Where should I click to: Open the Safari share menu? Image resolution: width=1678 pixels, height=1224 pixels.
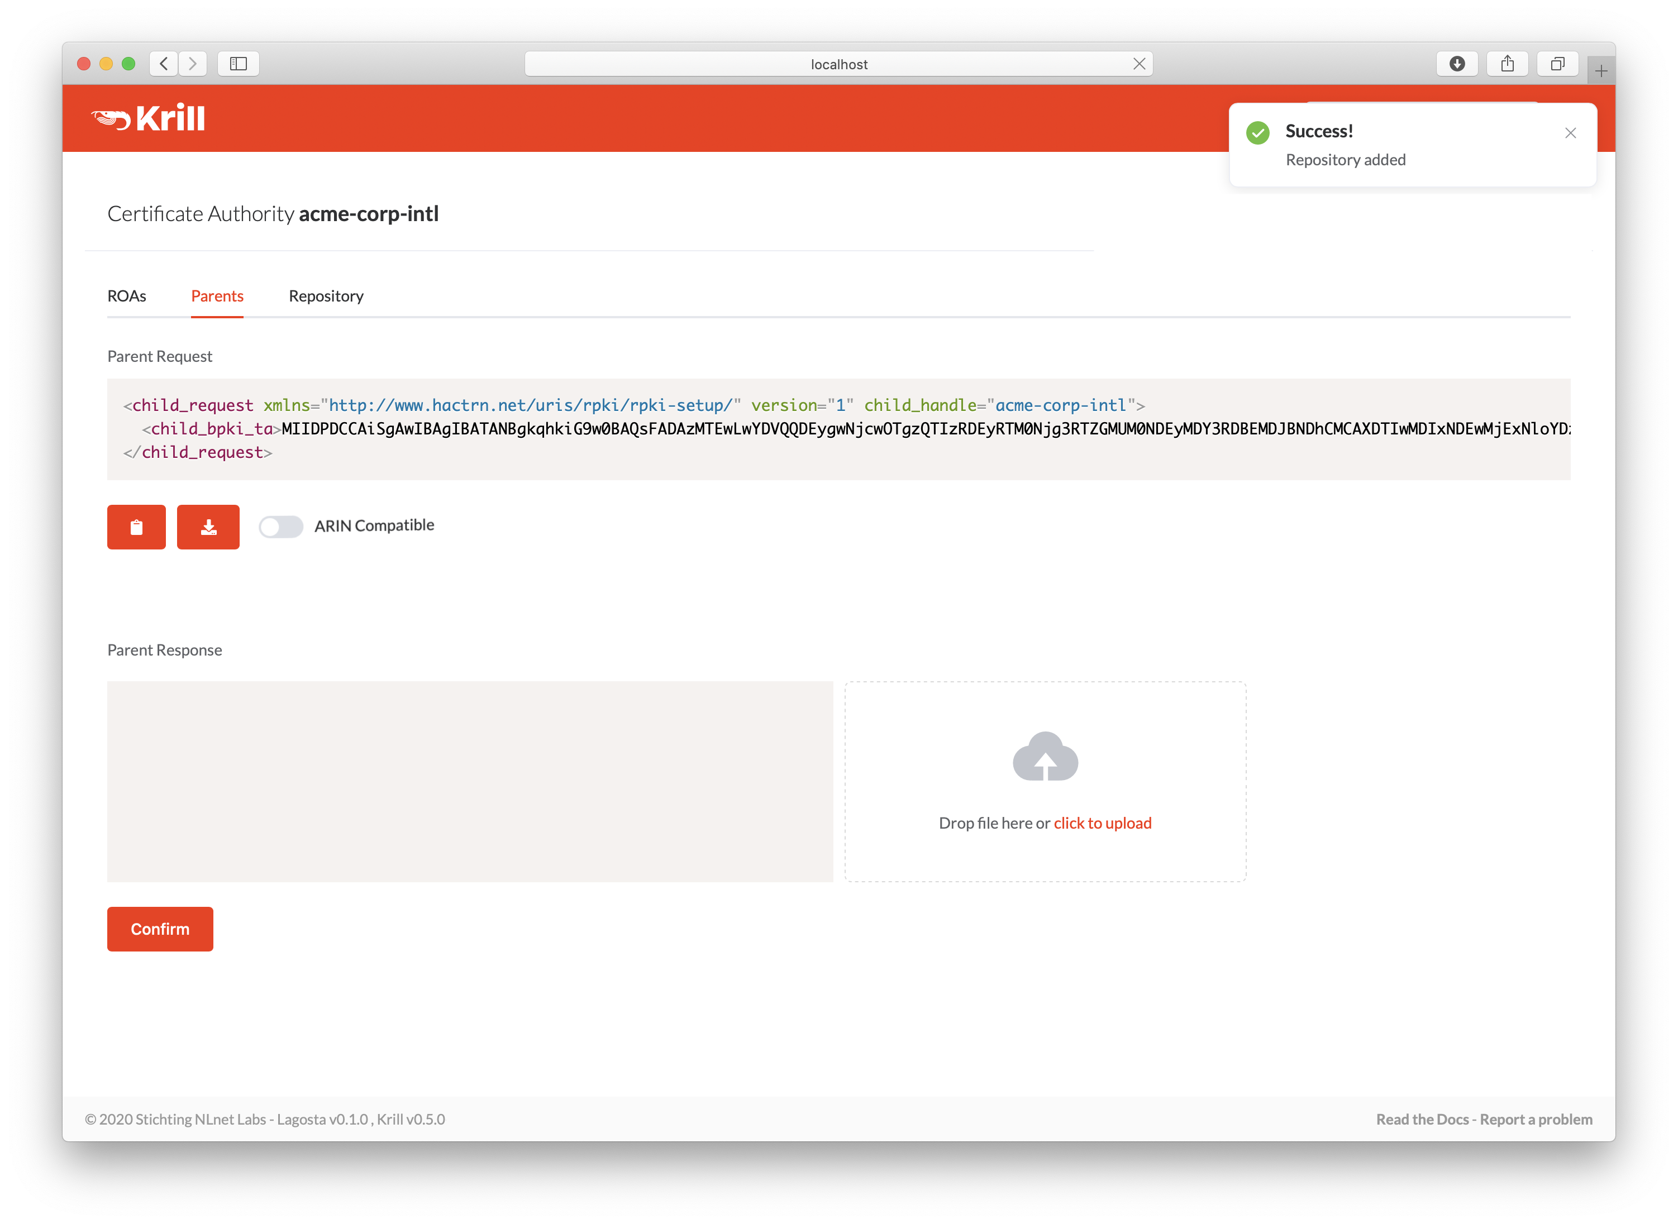(1508, 64)
